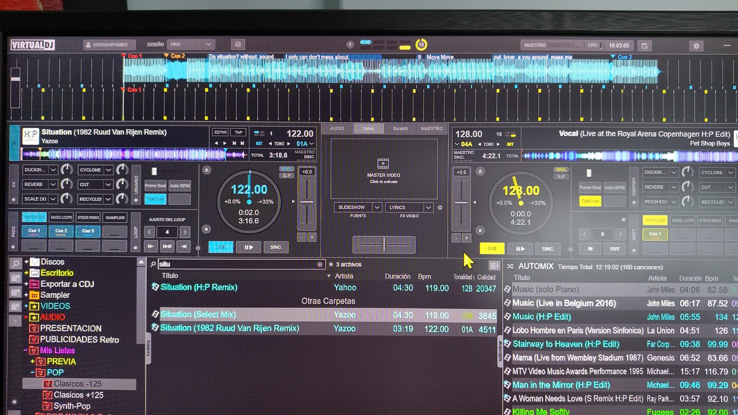Click the crossfader in the center panel
Viewport: 738px width, 415px height.
click(x=384, y=245)
